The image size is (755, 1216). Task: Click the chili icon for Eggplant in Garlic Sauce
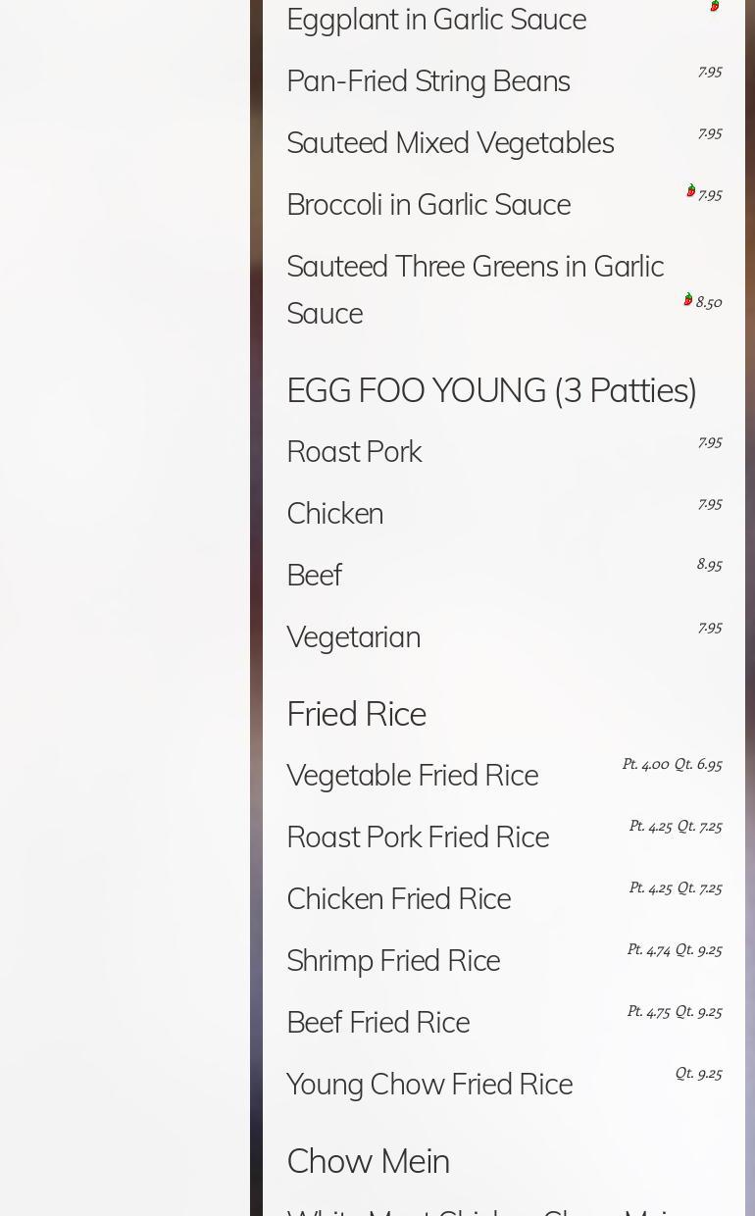pyautogui.click(x=715, y=6)
